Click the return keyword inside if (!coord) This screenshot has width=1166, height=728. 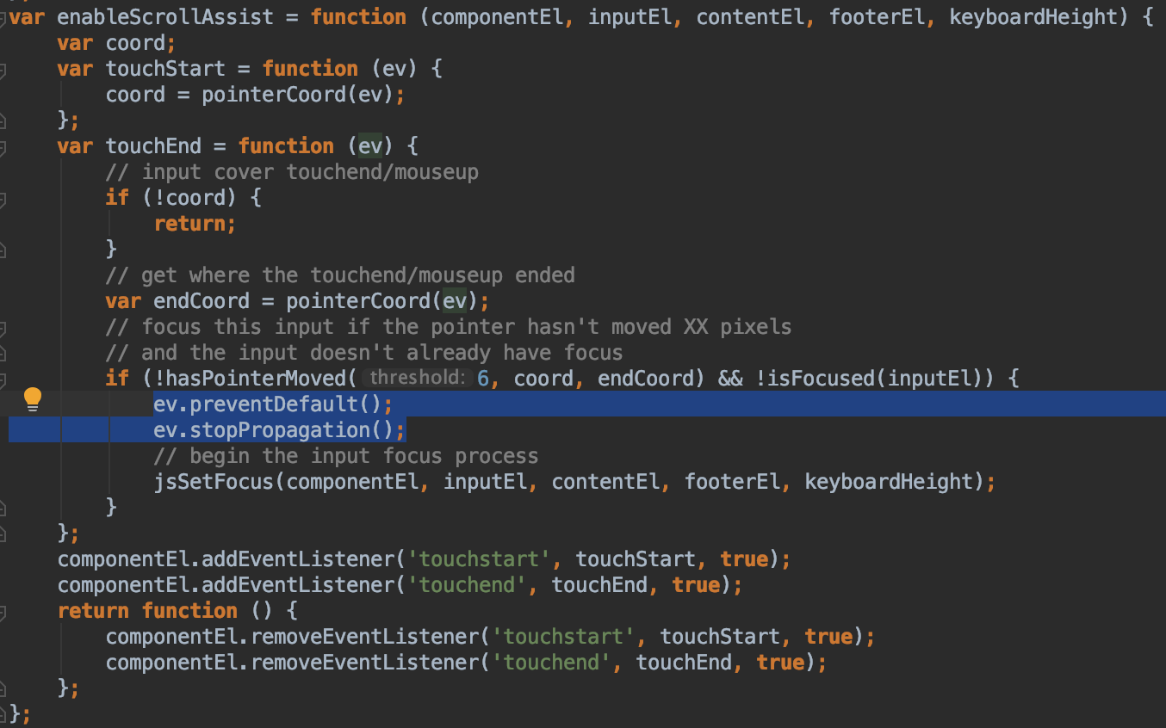point(195,224)
